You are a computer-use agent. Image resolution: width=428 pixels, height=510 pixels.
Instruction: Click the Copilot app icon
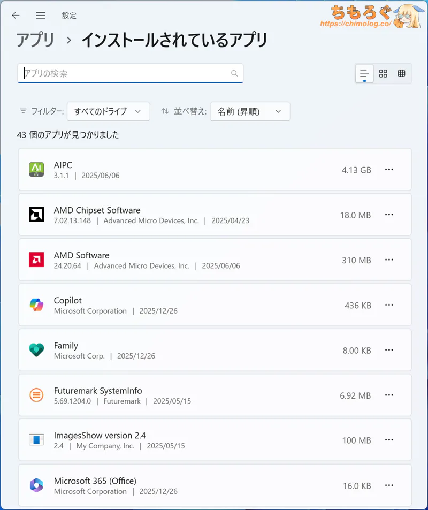coord(36,305)
